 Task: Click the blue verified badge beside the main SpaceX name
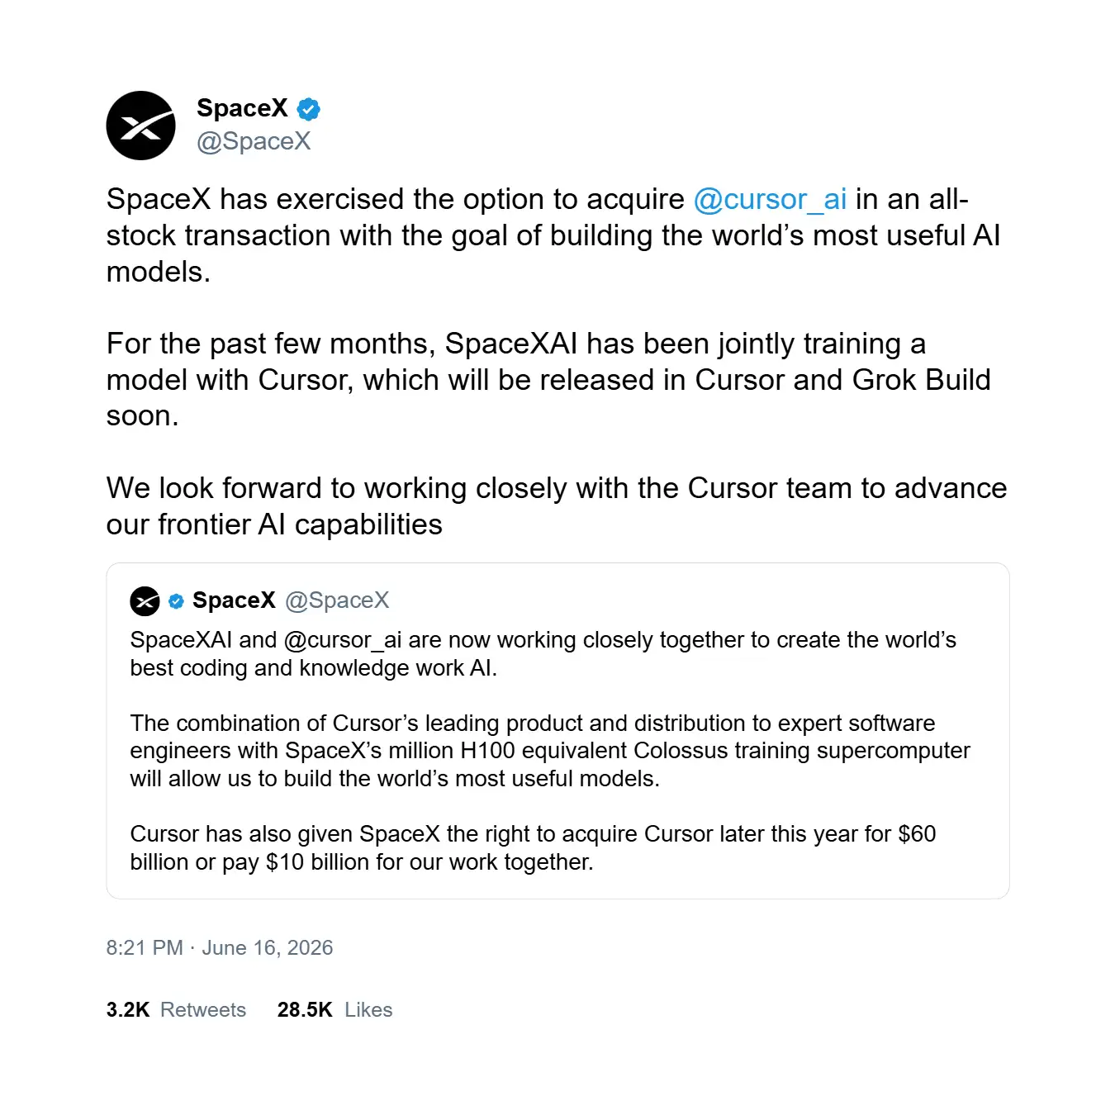click(309, 109)
